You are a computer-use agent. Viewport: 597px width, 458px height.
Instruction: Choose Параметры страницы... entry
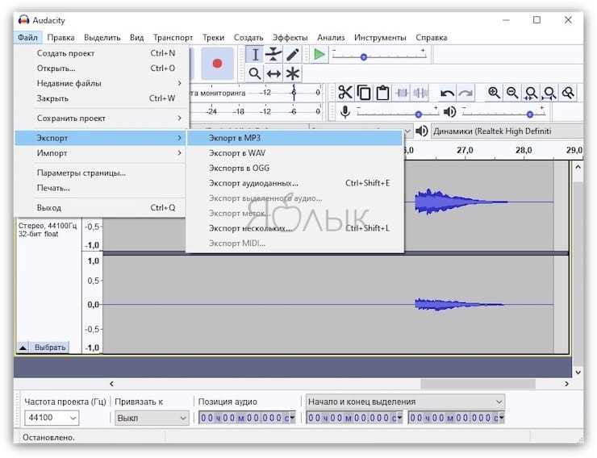pos(102,173)
